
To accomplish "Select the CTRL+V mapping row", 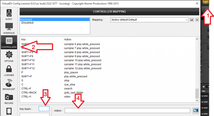I will coord(108,97).
